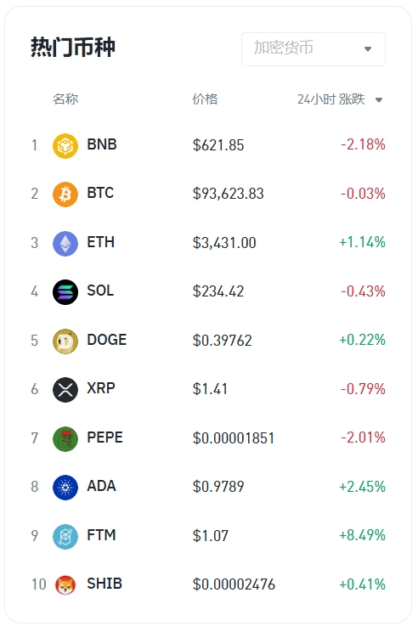The height and width of the screenshot is (632, 418).
Task: Select the Ethereum diamond icon
Action: (x=65, y=243)
